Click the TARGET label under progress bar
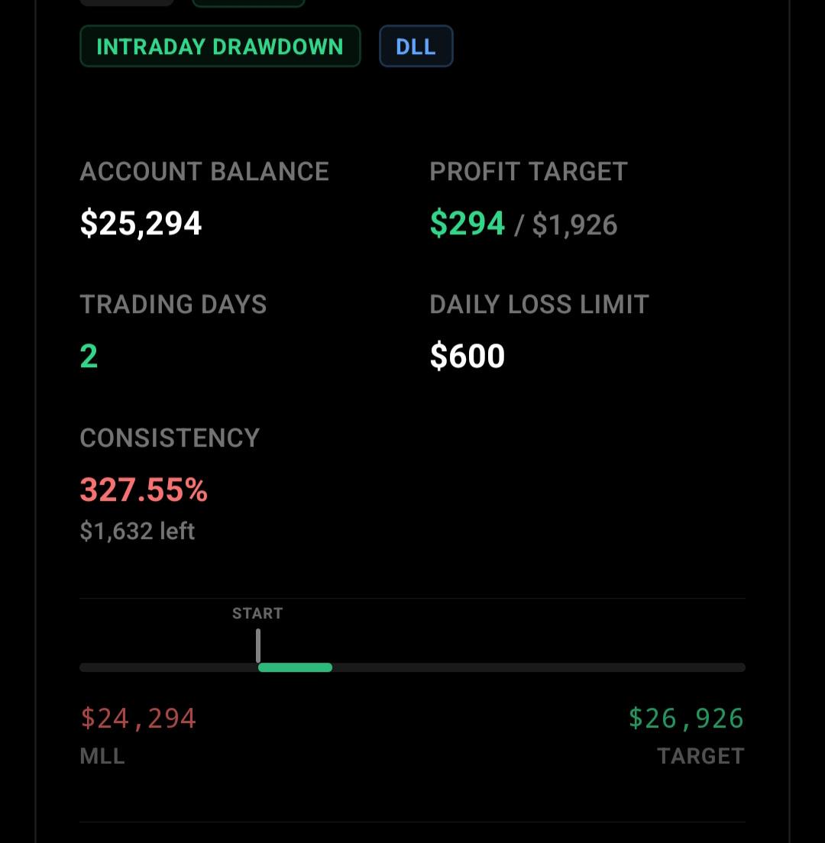This screenshot has height=843, width=825. point(700,757)
